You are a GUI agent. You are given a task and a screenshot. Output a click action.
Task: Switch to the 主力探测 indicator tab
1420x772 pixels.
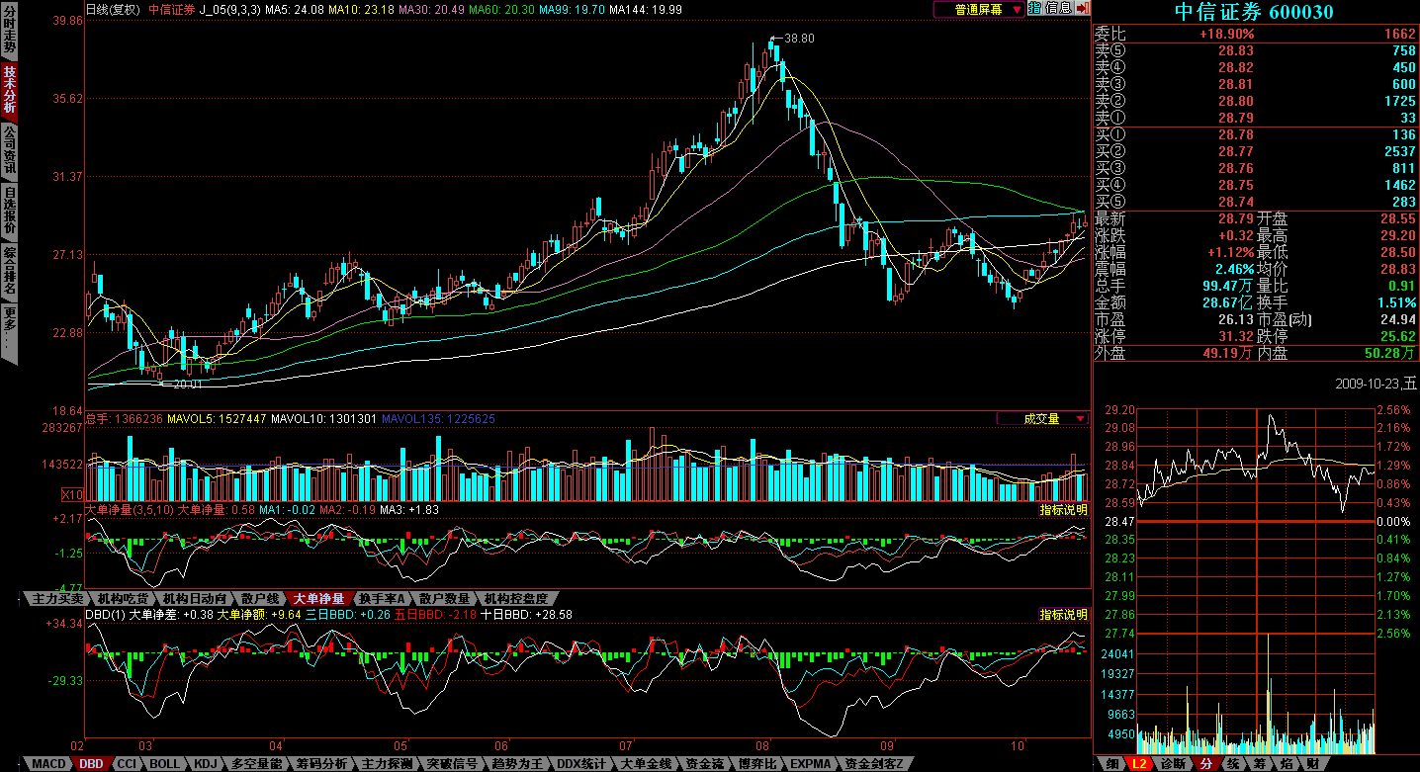[x=387, y=764]
